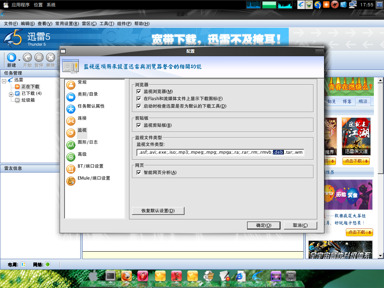Viewport: 384px width, 288px height.
Task: Click the 取消(C) button
Action: (x=300, y=225)
